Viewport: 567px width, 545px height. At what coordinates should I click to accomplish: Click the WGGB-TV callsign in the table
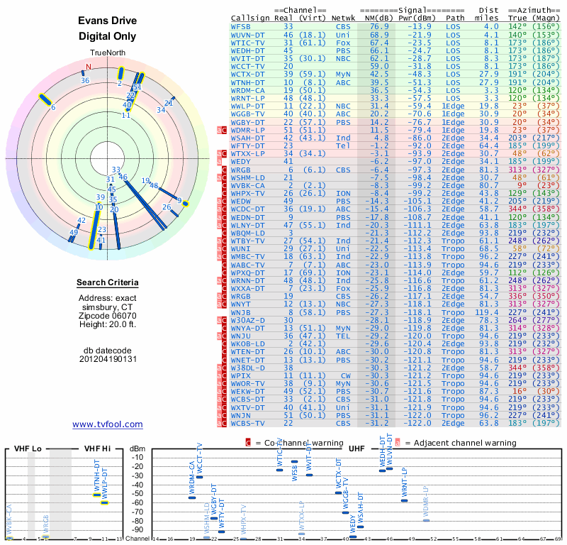[x=247, y=114]
